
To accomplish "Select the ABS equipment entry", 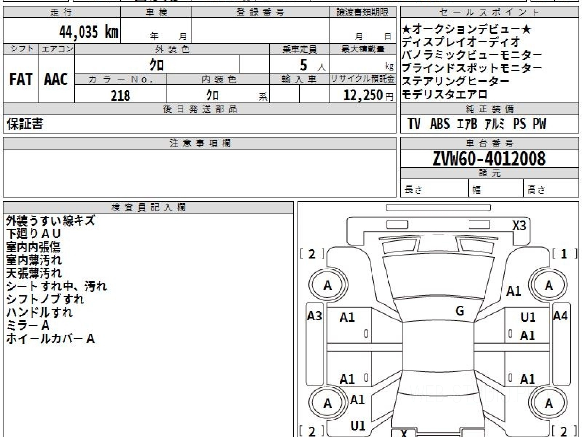I will [440, 124].
